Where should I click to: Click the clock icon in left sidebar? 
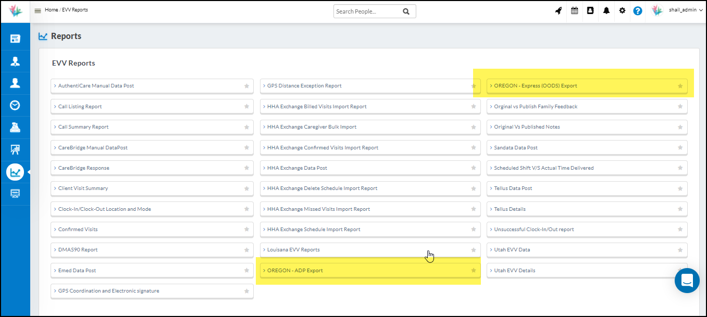(x=15, y=106)
